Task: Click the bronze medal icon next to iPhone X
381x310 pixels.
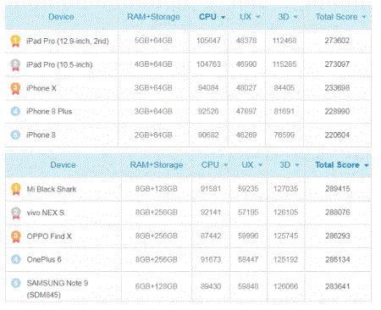Action: click(15, 88)
